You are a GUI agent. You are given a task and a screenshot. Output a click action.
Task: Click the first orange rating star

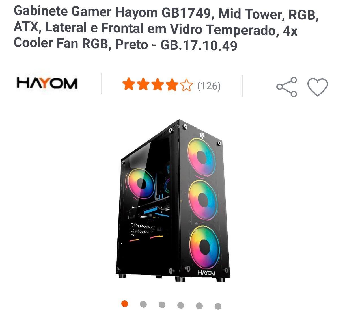128,84
